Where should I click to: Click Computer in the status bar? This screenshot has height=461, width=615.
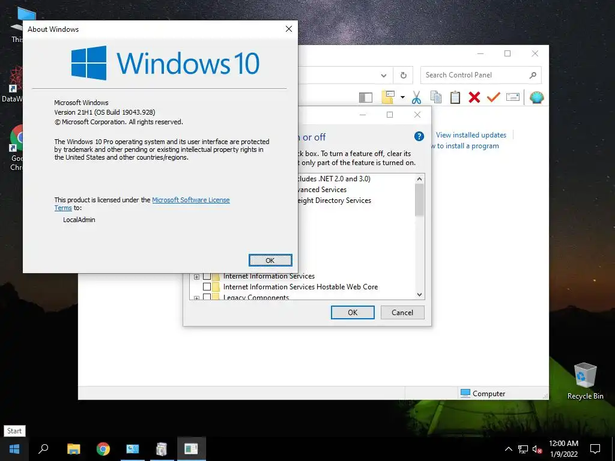483,393
